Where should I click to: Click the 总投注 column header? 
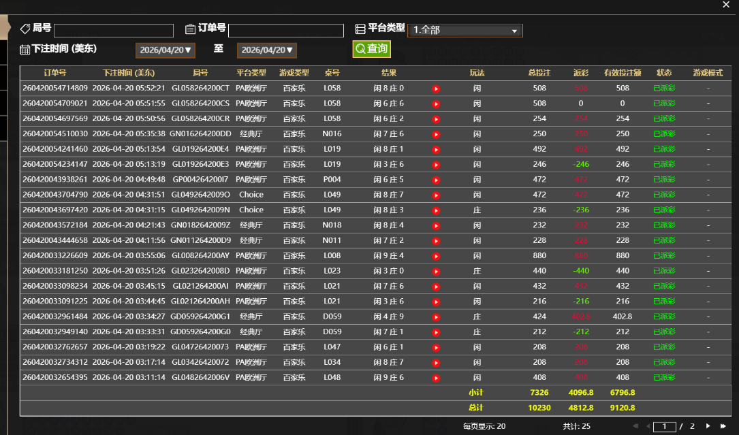coord(539,73)
